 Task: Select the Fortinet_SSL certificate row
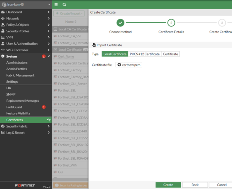point(70,91)
